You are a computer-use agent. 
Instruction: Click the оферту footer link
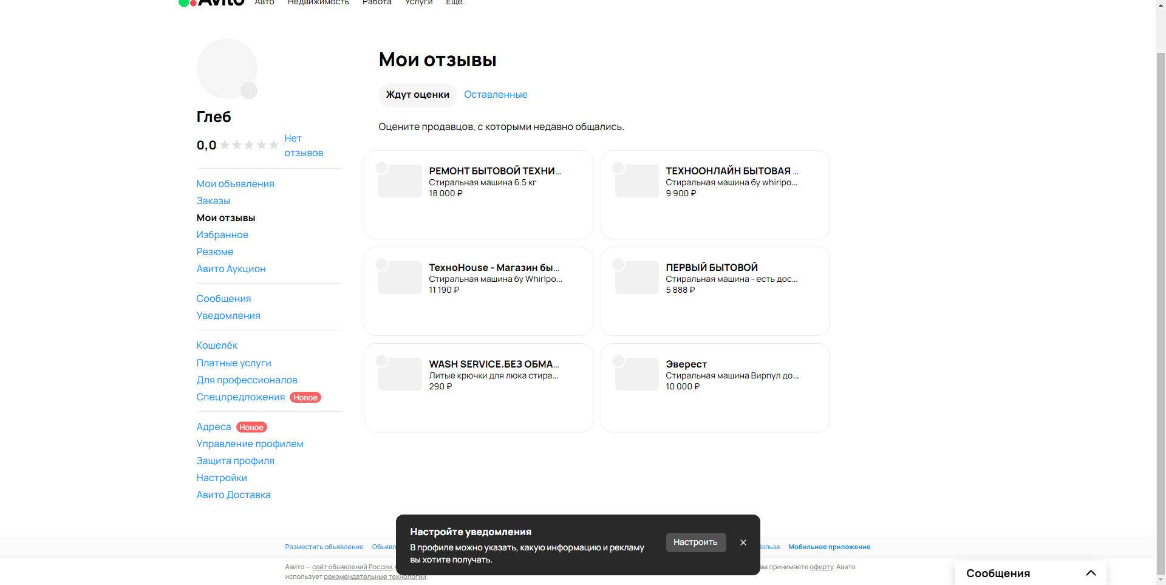(821, 567)
